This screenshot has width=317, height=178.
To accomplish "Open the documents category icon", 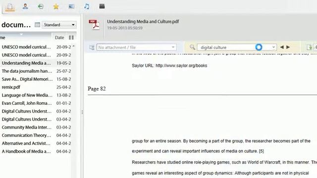I will 10,6.
